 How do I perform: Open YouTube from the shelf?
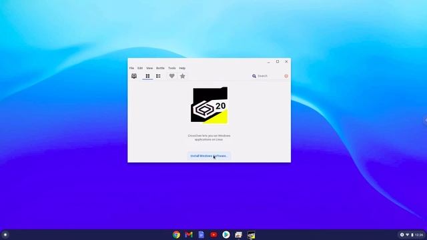[213, 235]
